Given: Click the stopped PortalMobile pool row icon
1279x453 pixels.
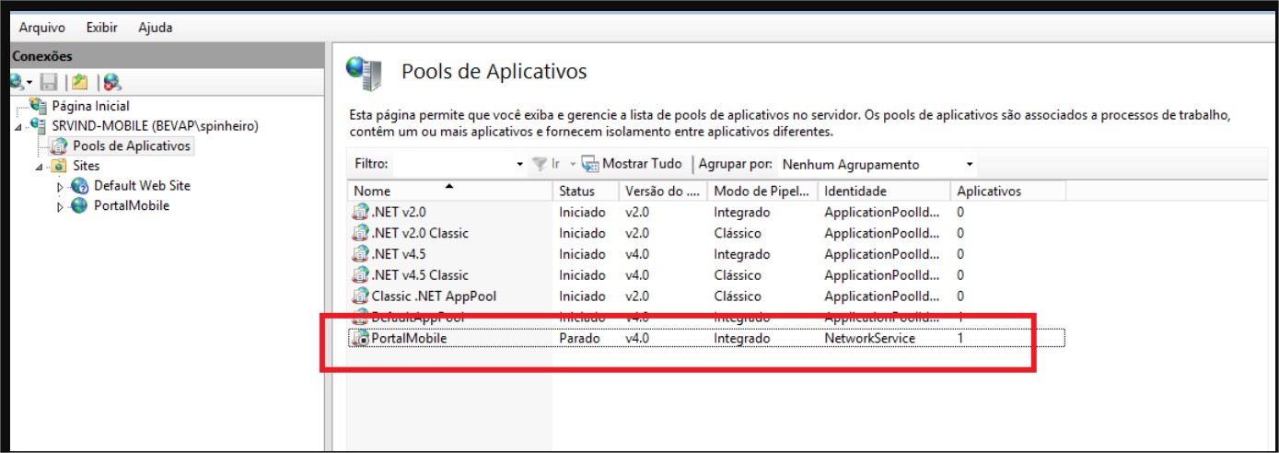Looking at the screenshot, I should (x=360, y=339).
